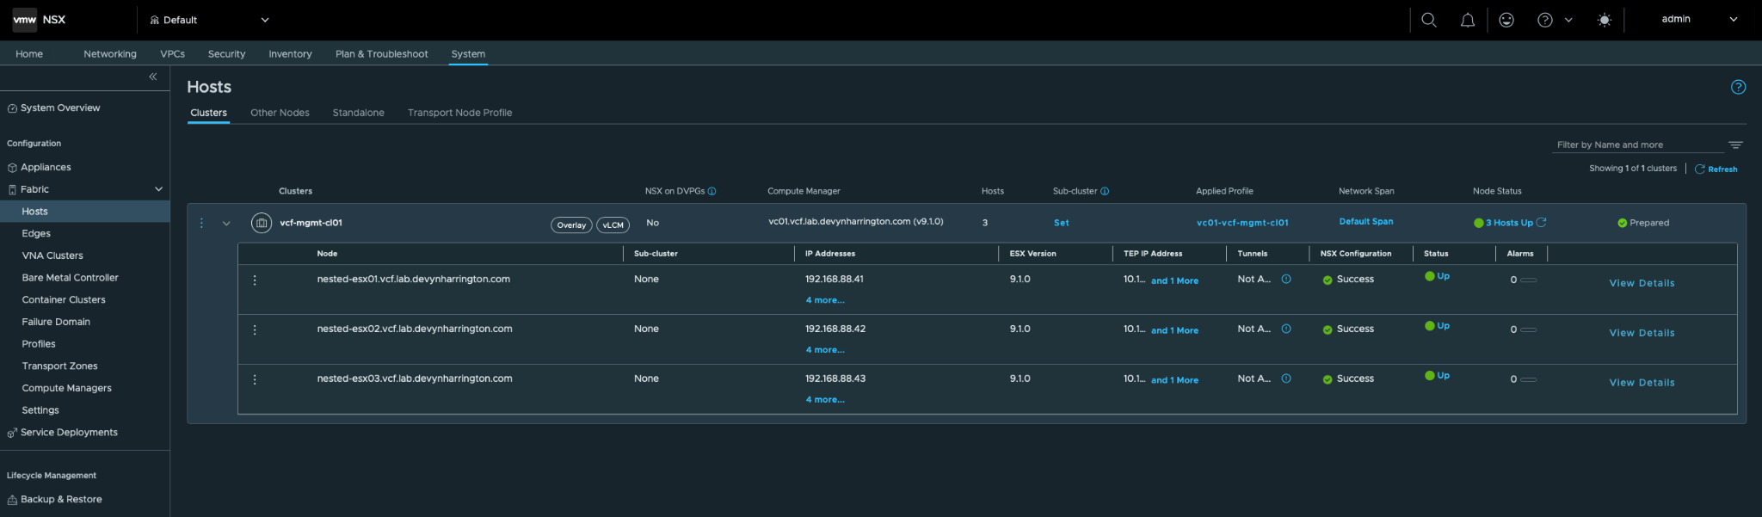Open vc01-vcf-mgmt-cl01 applied profile link
The height and width of the screenshot is (517, 1762).
pyautogui.click(x=1242, y=223)
